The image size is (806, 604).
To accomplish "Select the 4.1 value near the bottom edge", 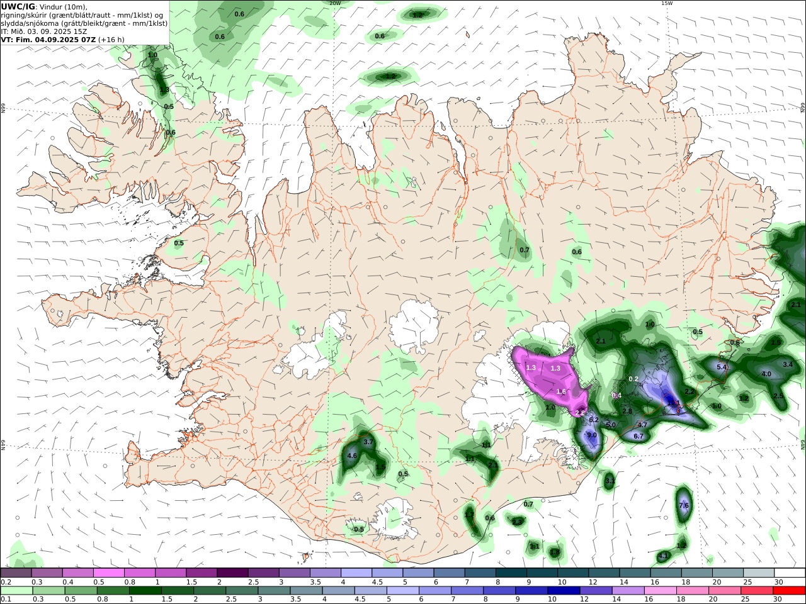I will (662, 556).
